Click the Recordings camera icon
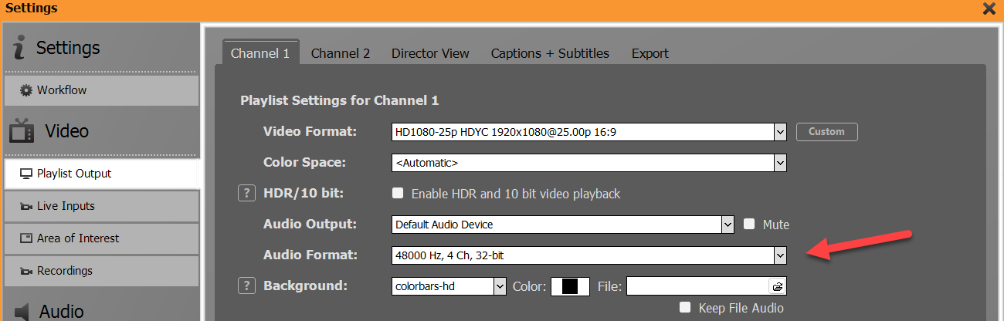The image size is (1004, 321). [x=25, y=272]
